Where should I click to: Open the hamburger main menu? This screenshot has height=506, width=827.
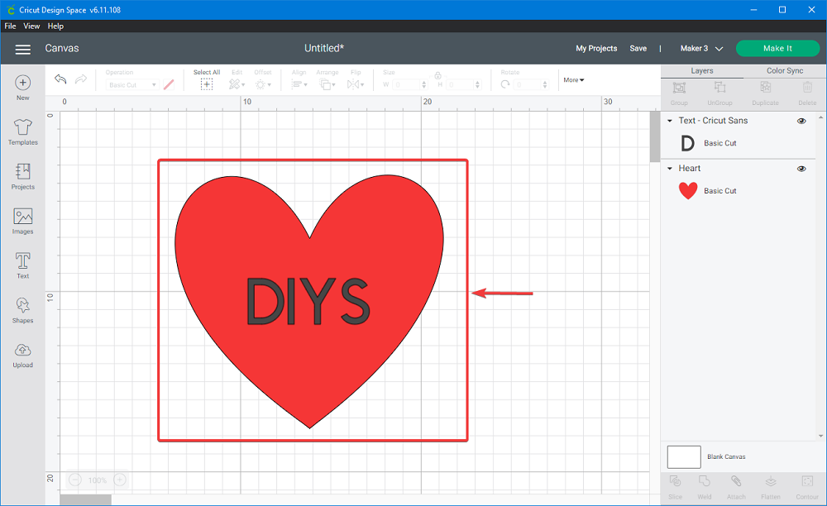(23, 49)
